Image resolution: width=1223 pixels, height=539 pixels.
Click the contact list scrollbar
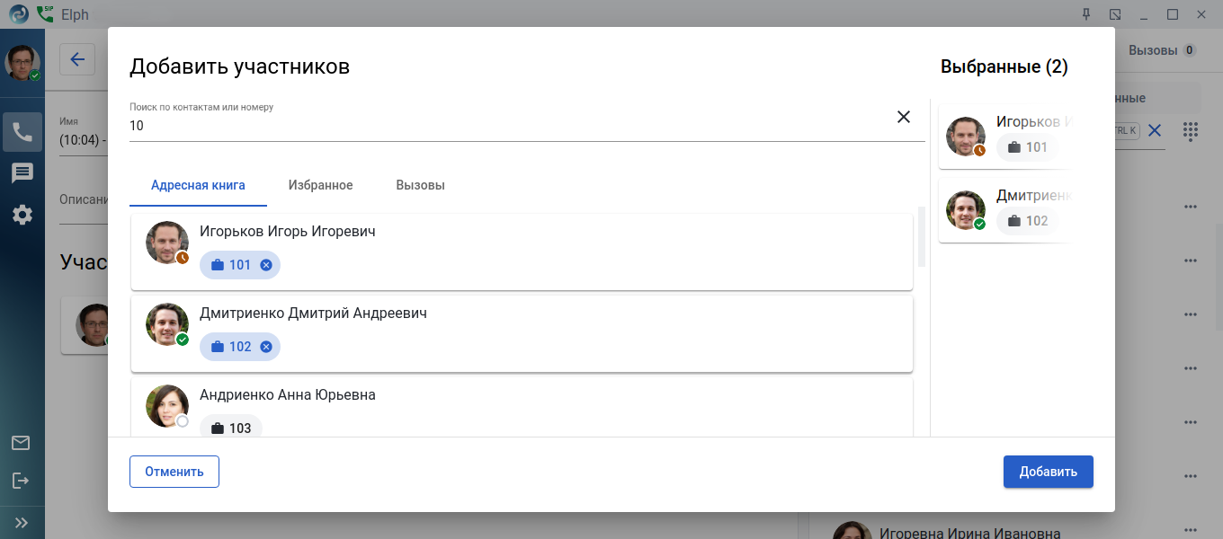[x=921, y=236]
